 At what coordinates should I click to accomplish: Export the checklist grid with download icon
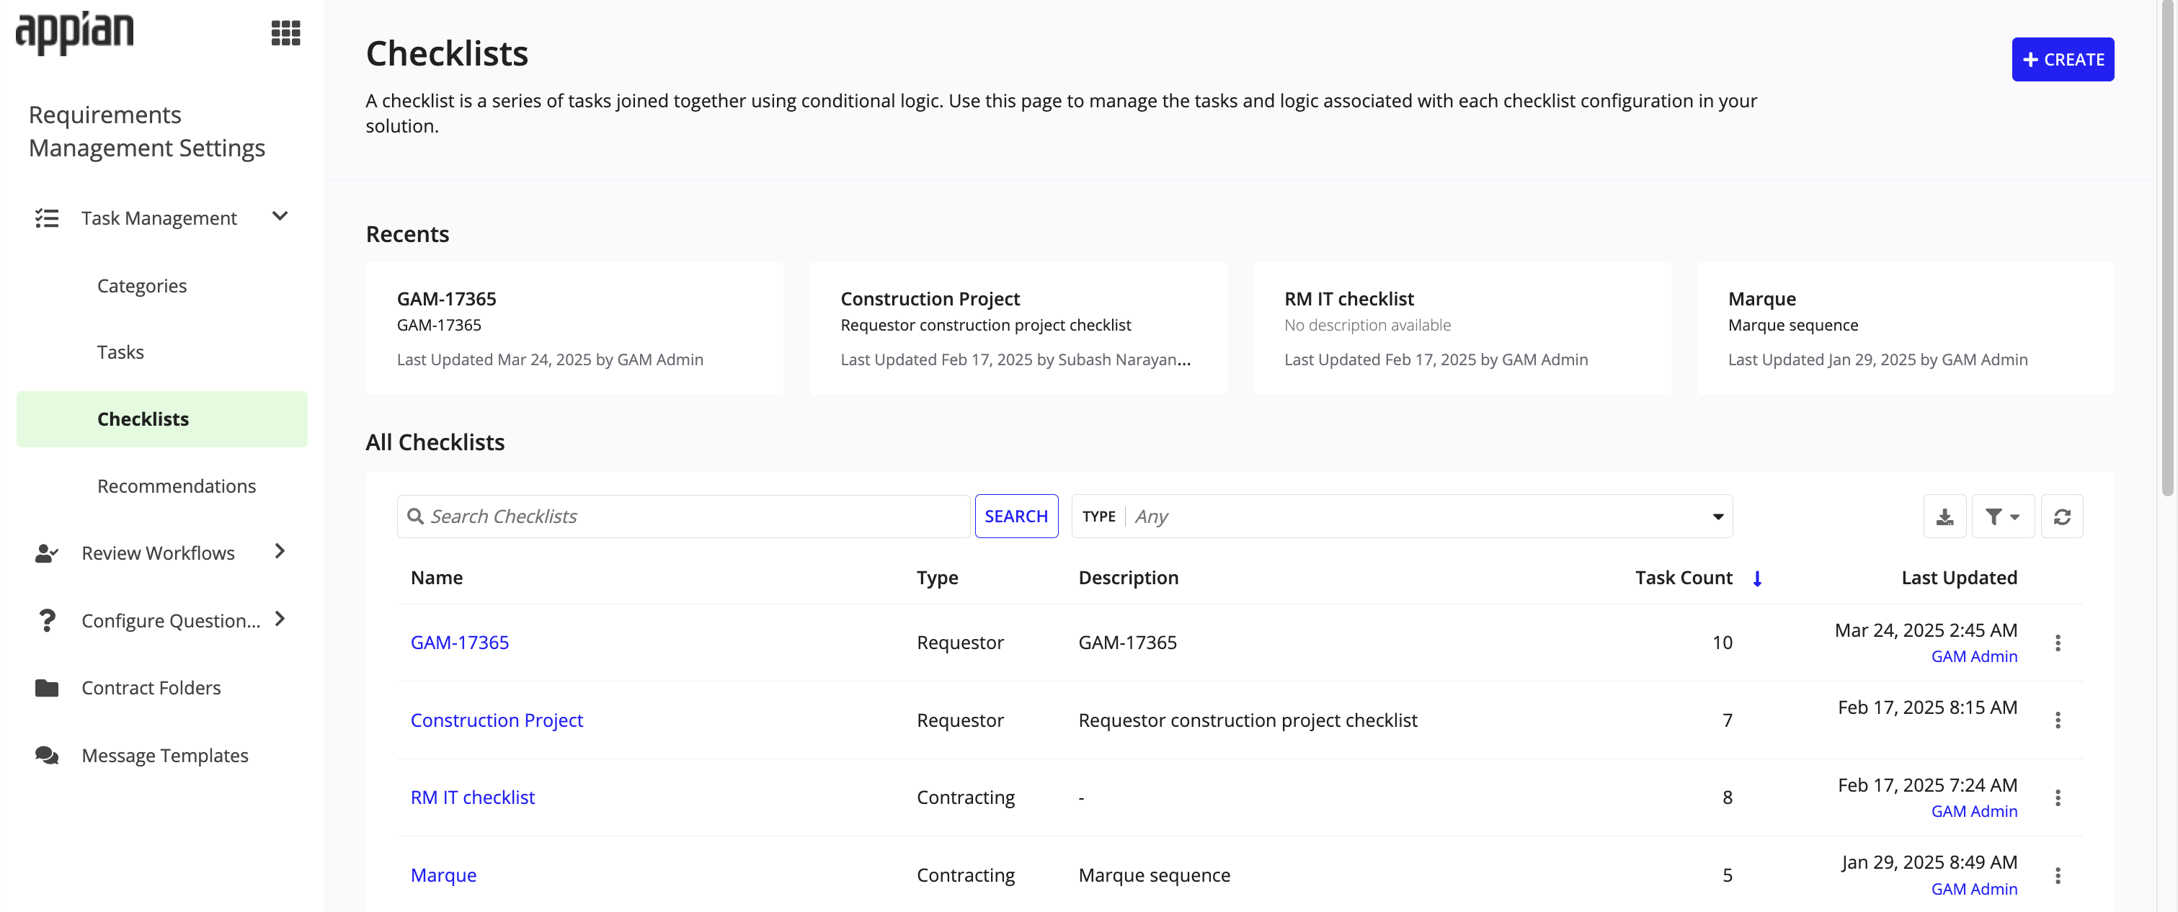point(1944,517)
